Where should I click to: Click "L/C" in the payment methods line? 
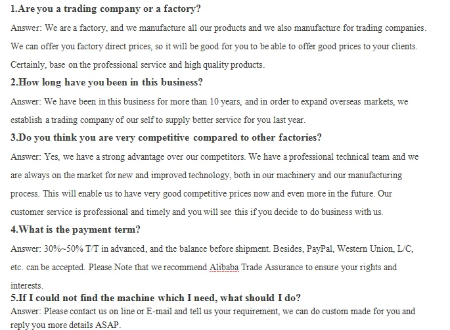pos(404,249)
